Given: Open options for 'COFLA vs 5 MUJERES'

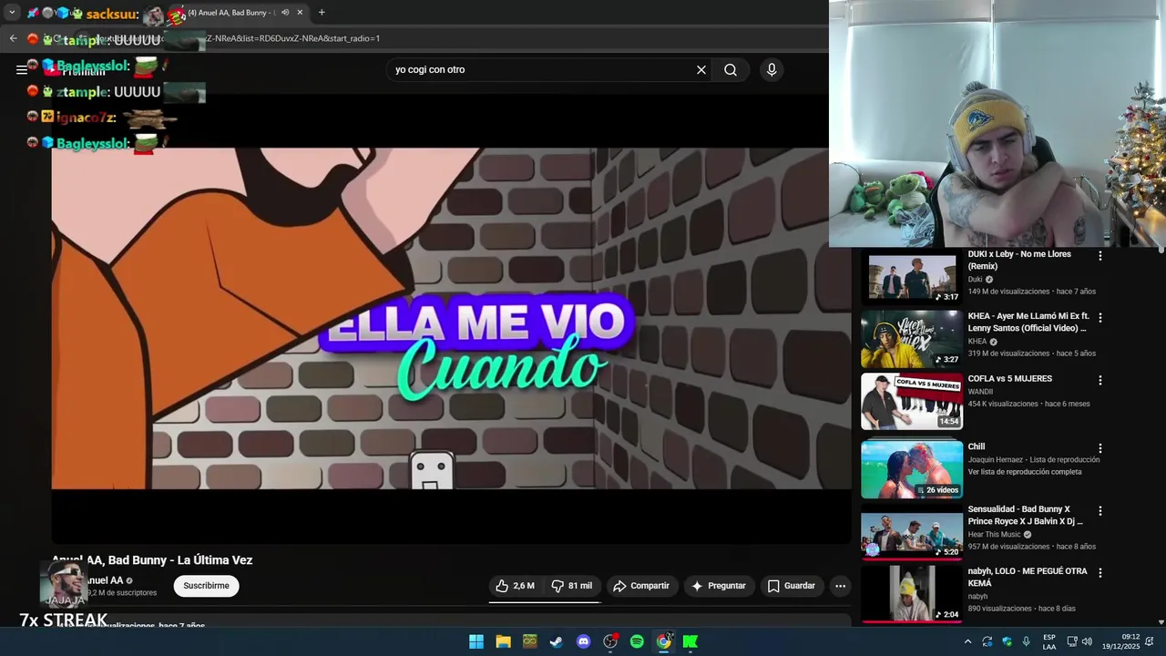Looking at the screenshot, I should (x=1100, y=380).
